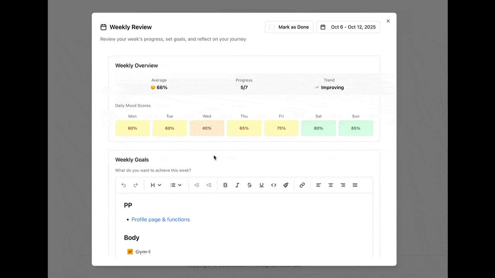
Task: Increase indent of the current line
Action: 209,185
